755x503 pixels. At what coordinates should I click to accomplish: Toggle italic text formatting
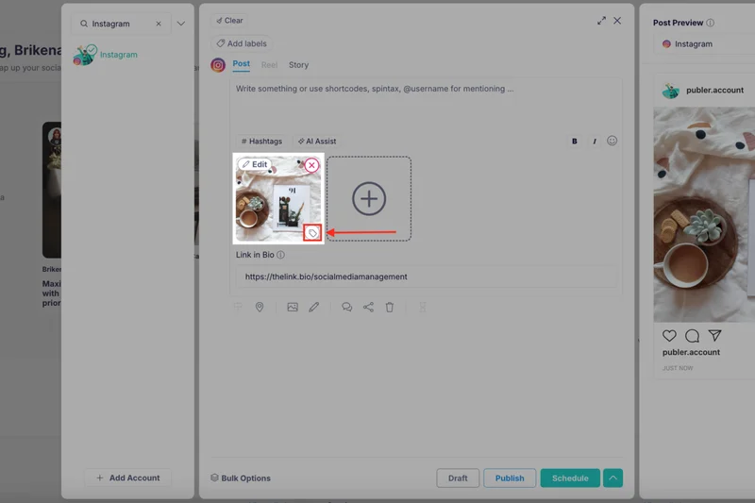pos(595,142)
